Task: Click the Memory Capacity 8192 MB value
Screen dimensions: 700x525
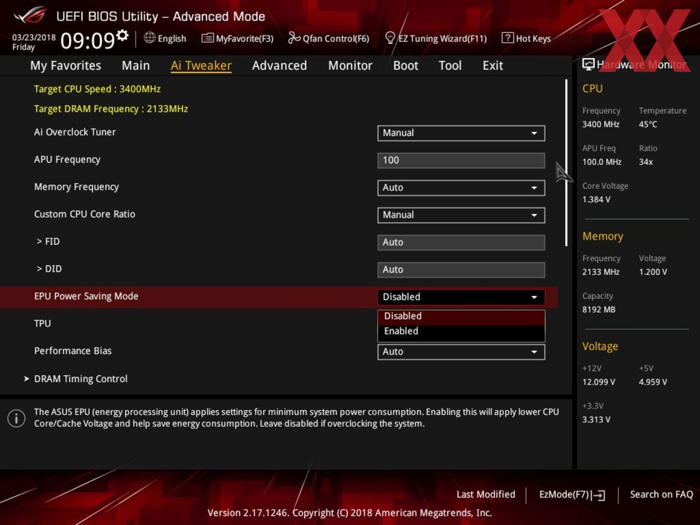Action: (599, 309)
